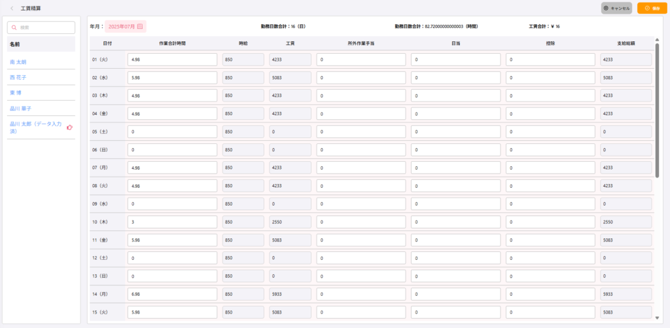Viewport: 670px width, 328px height.
Task: Select employee 東 博
Action: (16, 93)
